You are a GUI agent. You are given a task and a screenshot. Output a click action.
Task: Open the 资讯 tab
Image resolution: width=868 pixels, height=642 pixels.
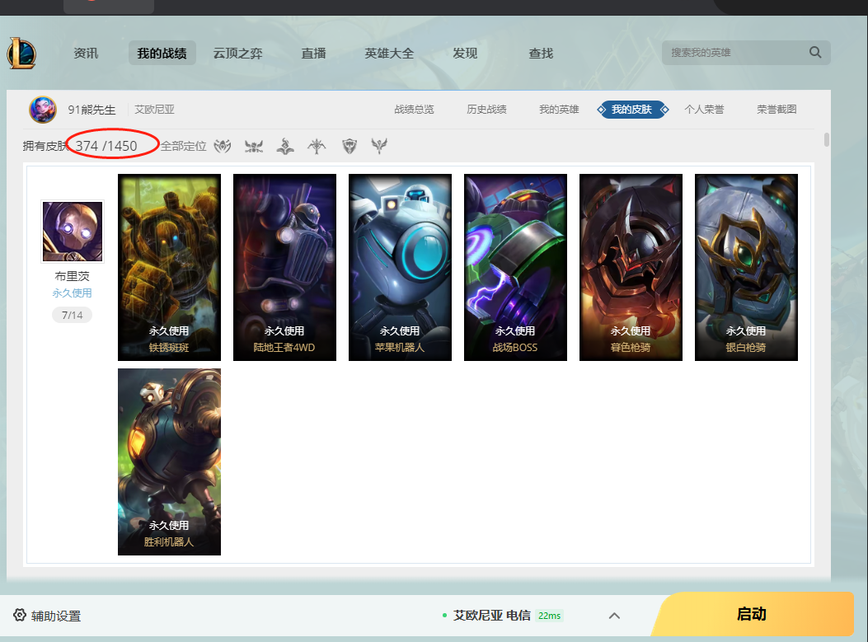point(86,53)
